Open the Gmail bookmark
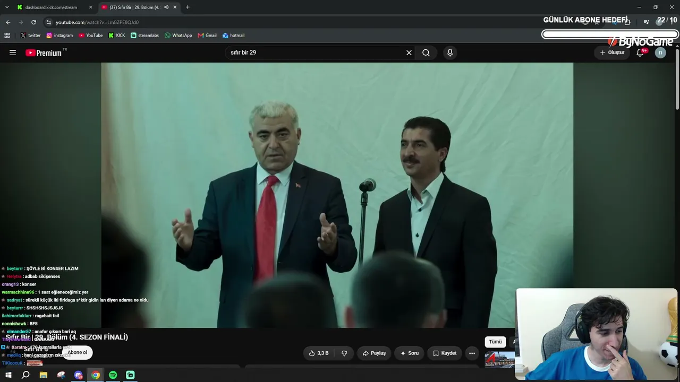 (207, 36)
